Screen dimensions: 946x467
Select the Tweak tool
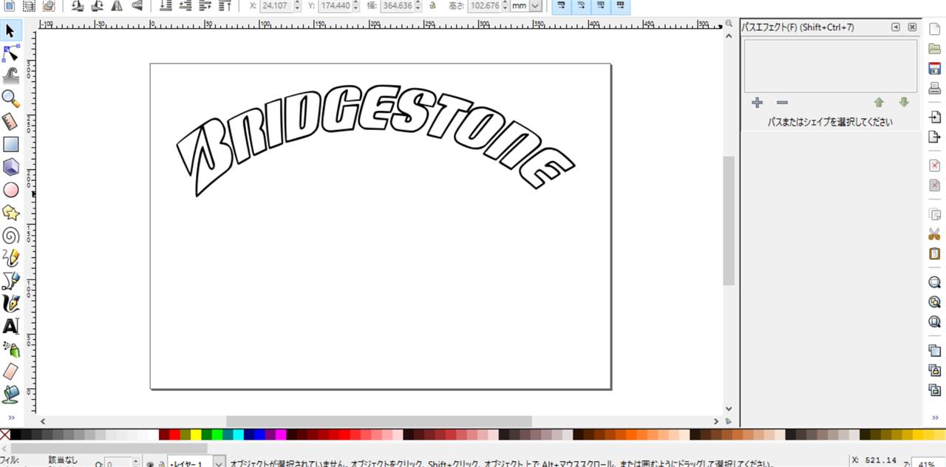point(10,76)
